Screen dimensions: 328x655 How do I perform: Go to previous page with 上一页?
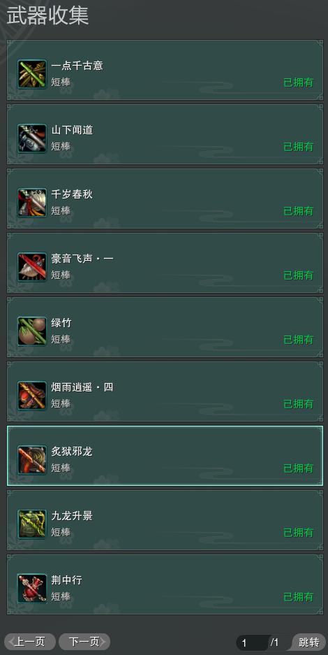tap(30, 642)
